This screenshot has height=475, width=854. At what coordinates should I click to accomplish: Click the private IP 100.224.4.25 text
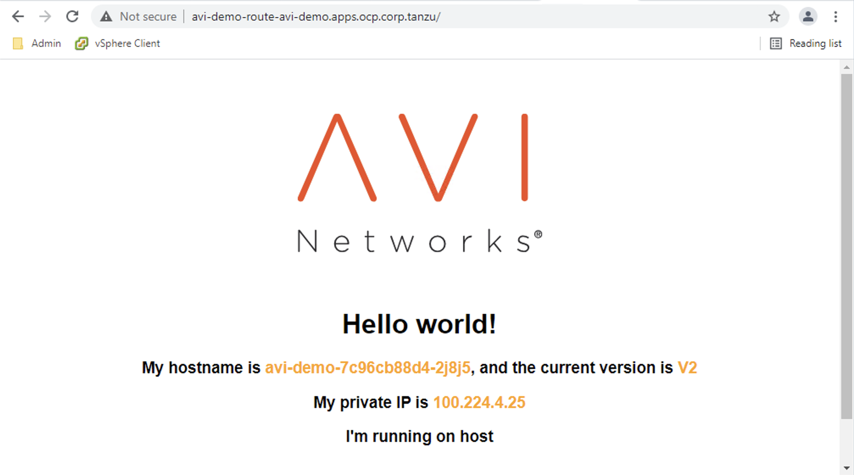click(479, 402)
